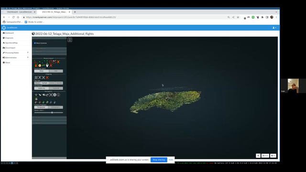Set clip task to Inside
This screenshot has height=172, width=306.
coord(52,83)
